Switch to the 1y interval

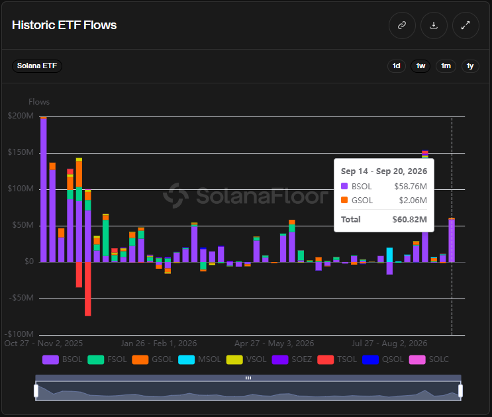click(x=470, y=66)
